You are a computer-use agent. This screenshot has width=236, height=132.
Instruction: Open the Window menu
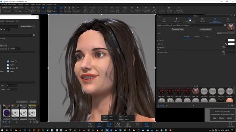tap(49, 4)
